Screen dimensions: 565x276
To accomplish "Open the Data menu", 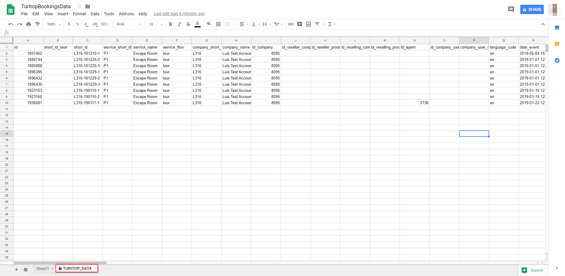I will pos(95,14).
